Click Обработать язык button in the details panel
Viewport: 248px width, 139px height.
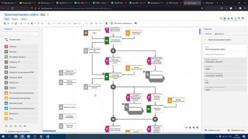pyautogui.click(x=236, y=131)
